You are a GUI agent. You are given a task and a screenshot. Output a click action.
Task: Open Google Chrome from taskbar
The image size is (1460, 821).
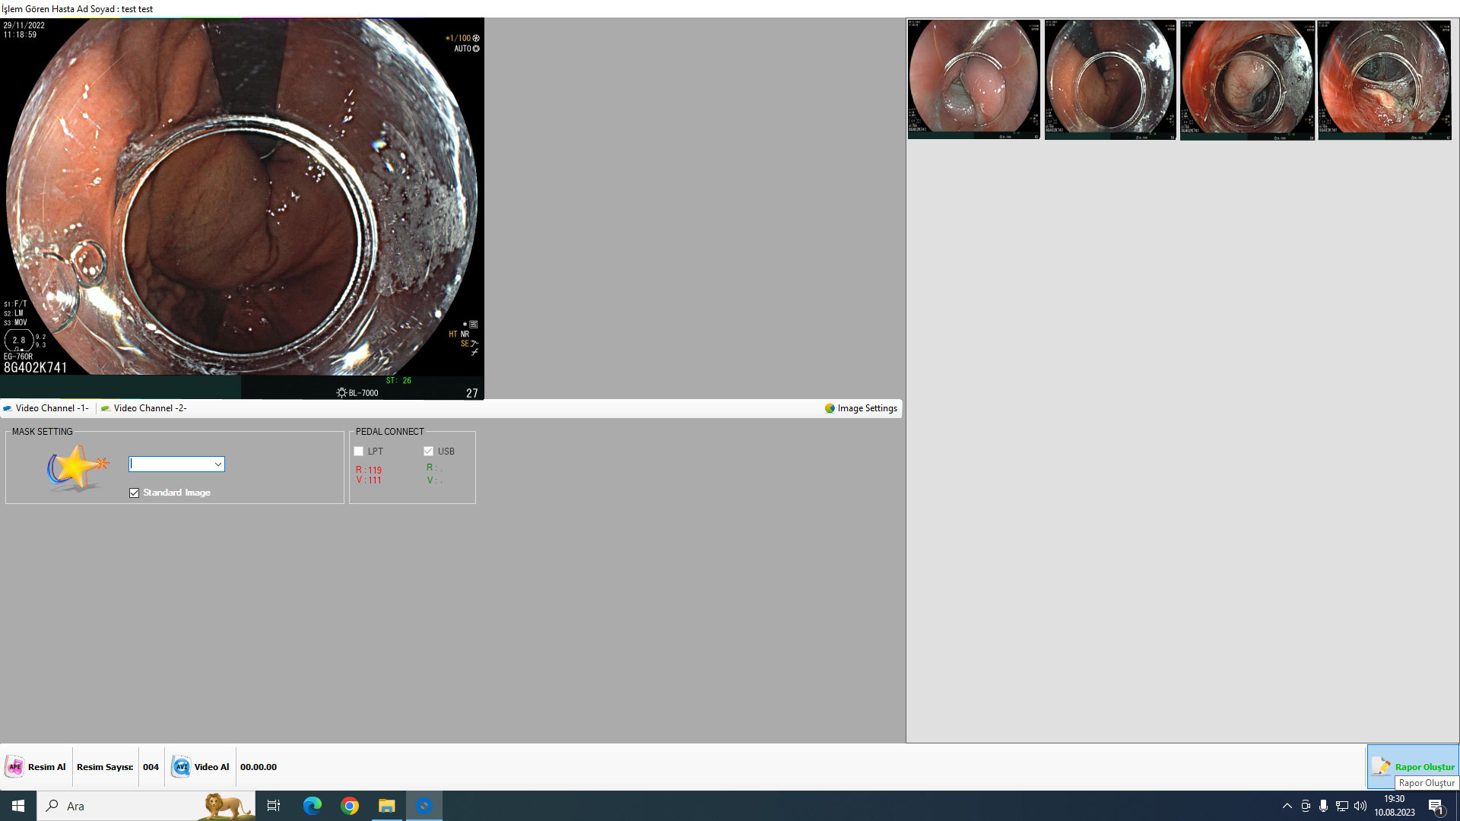(x=350, y=806)
